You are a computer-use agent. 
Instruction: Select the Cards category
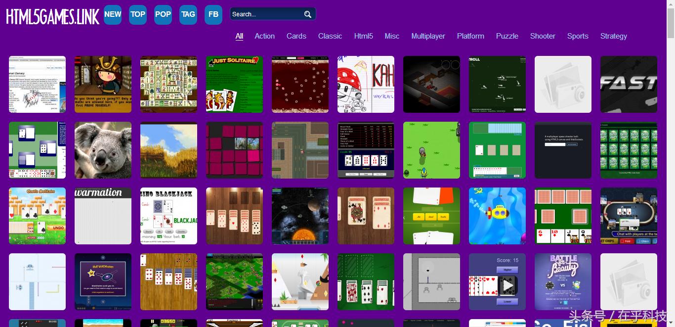[x=296, y=36]
